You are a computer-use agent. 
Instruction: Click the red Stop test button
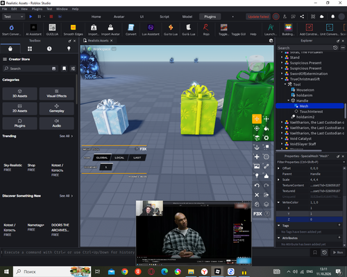pyautogui.click(x=51, y=17)
